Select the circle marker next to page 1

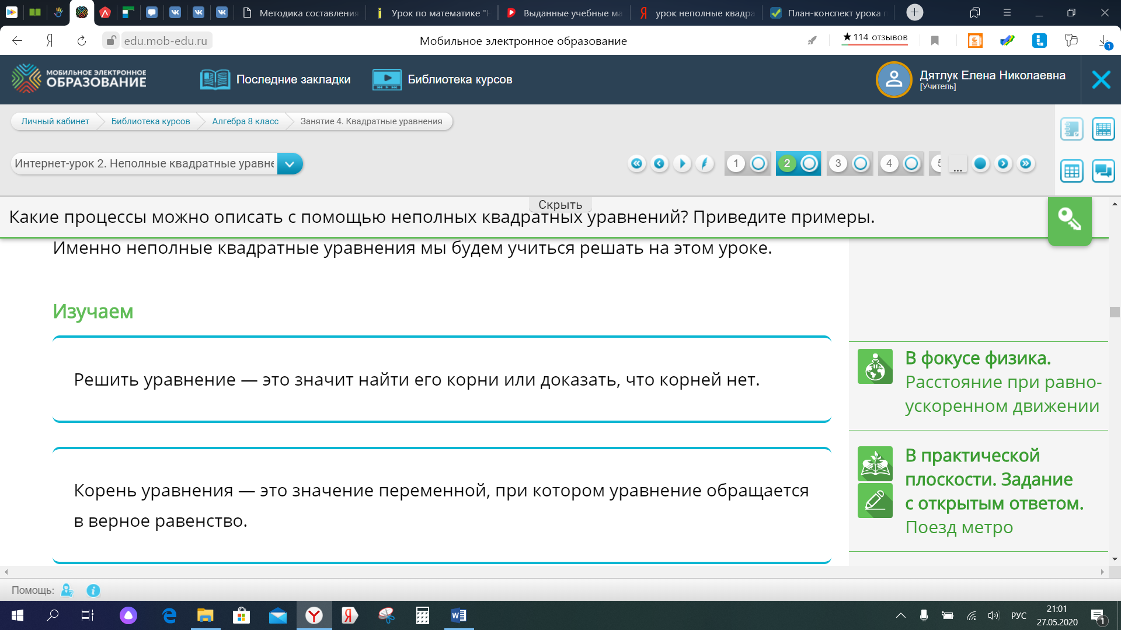pyautogui.click(x=758, y=163)
